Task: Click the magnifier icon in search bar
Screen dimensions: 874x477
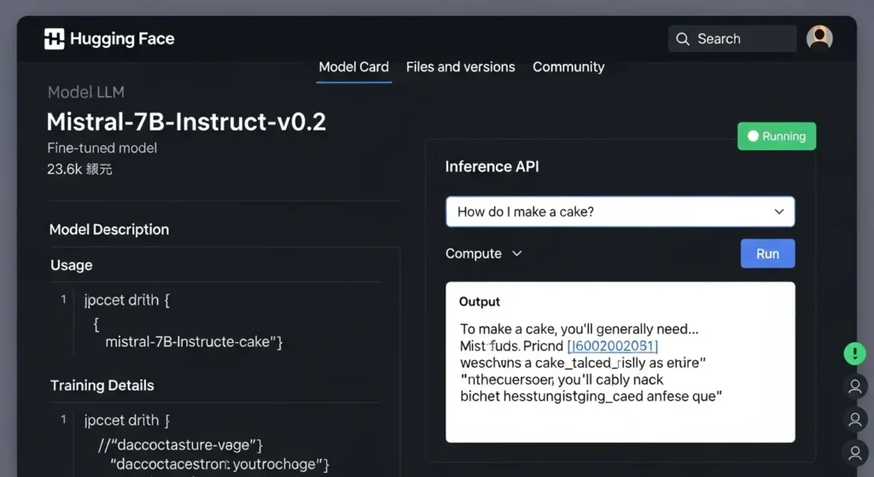Action: pos(683,39)
